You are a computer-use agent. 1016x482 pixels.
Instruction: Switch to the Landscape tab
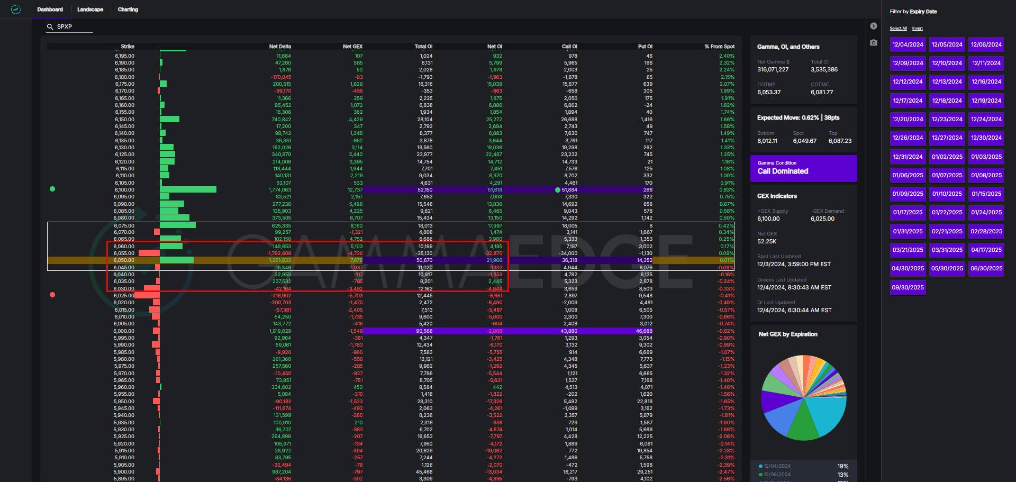[x=90, y=10]
